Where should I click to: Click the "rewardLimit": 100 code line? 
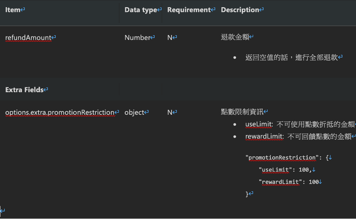coord(288,182)
